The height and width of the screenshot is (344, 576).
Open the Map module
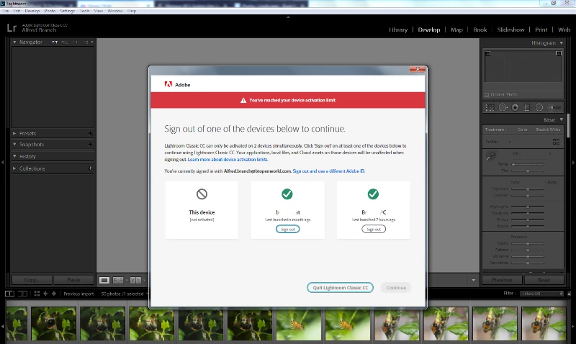pyautogui.click(x=456, y=30)
